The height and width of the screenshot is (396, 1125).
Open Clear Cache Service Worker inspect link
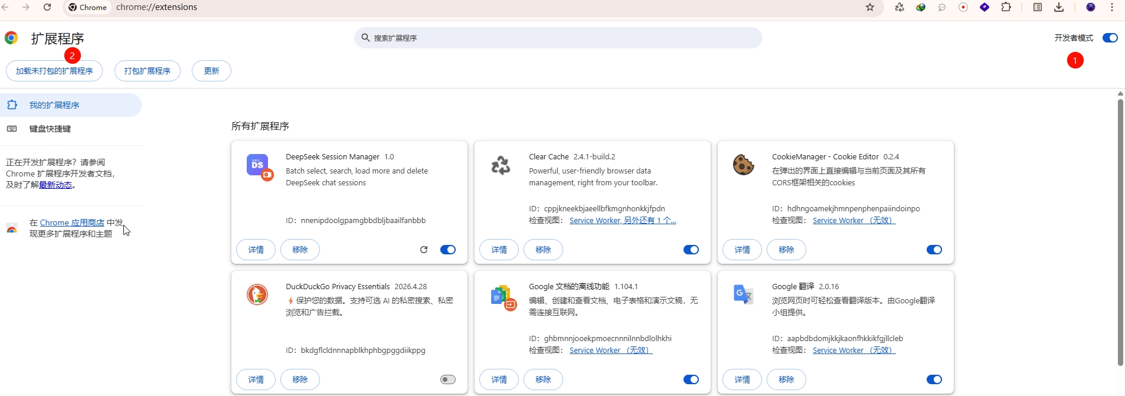(x=623, y=220)
